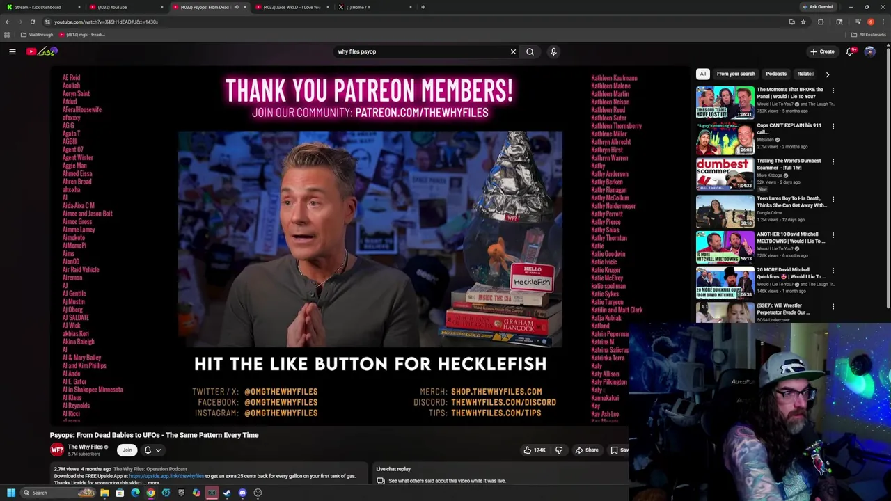
Task: Mute tab via speaker icon on Psyops tab
Action: (x=237, y=7)
